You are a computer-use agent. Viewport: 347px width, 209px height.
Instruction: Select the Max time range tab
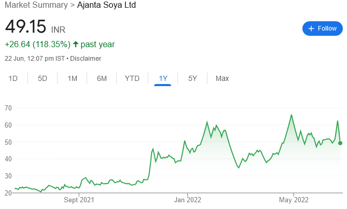tap(222, 78)
